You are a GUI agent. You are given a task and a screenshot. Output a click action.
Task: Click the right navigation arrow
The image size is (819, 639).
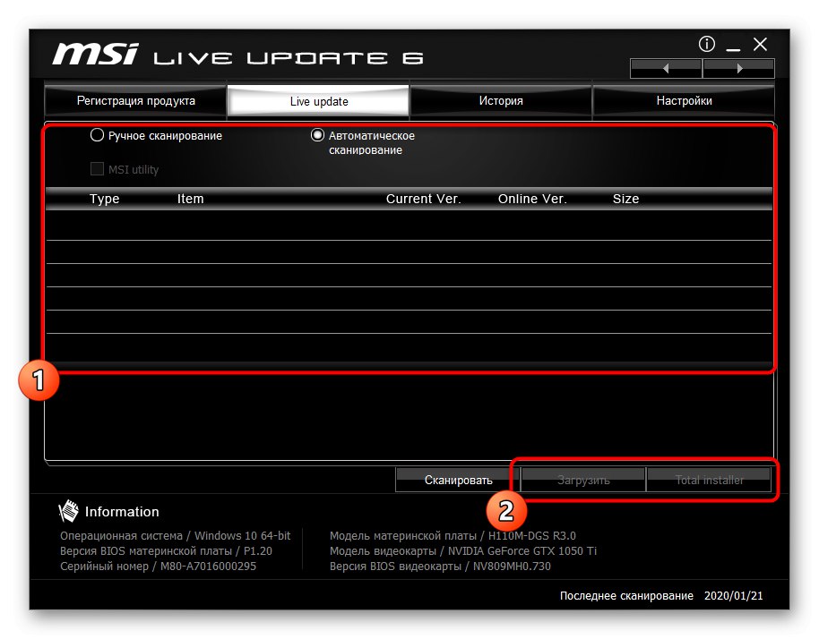[x=738, y=67]
